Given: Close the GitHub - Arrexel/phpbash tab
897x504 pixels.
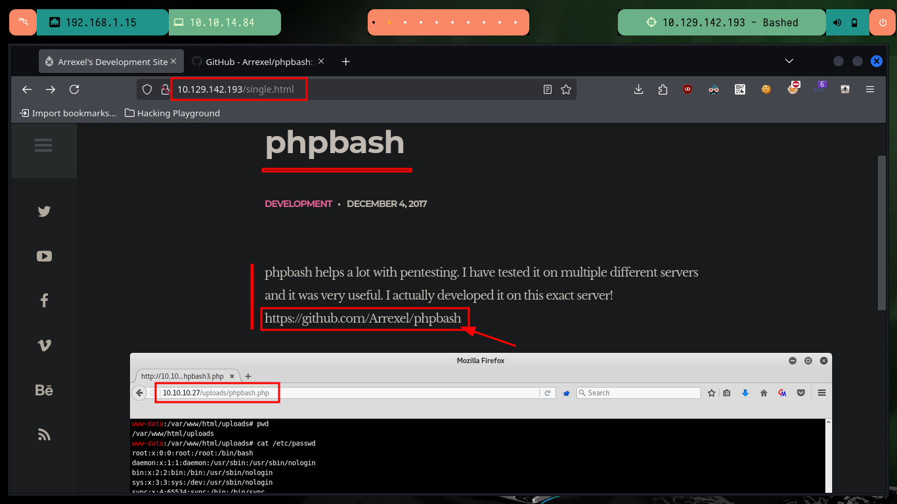Looking at the screenshot, I should click(321, 61).
